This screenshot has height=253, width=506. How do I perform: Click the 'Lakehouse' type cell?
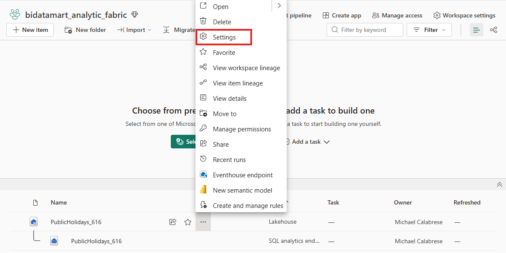tap(282, 222)
